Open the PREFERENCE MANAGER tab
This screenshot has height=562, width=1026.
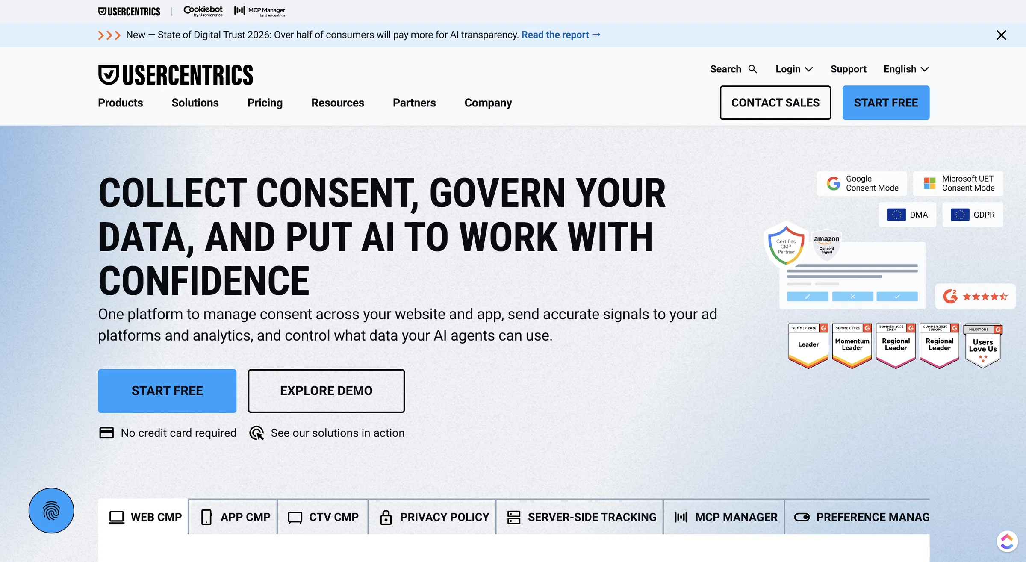tap(858, 517)
